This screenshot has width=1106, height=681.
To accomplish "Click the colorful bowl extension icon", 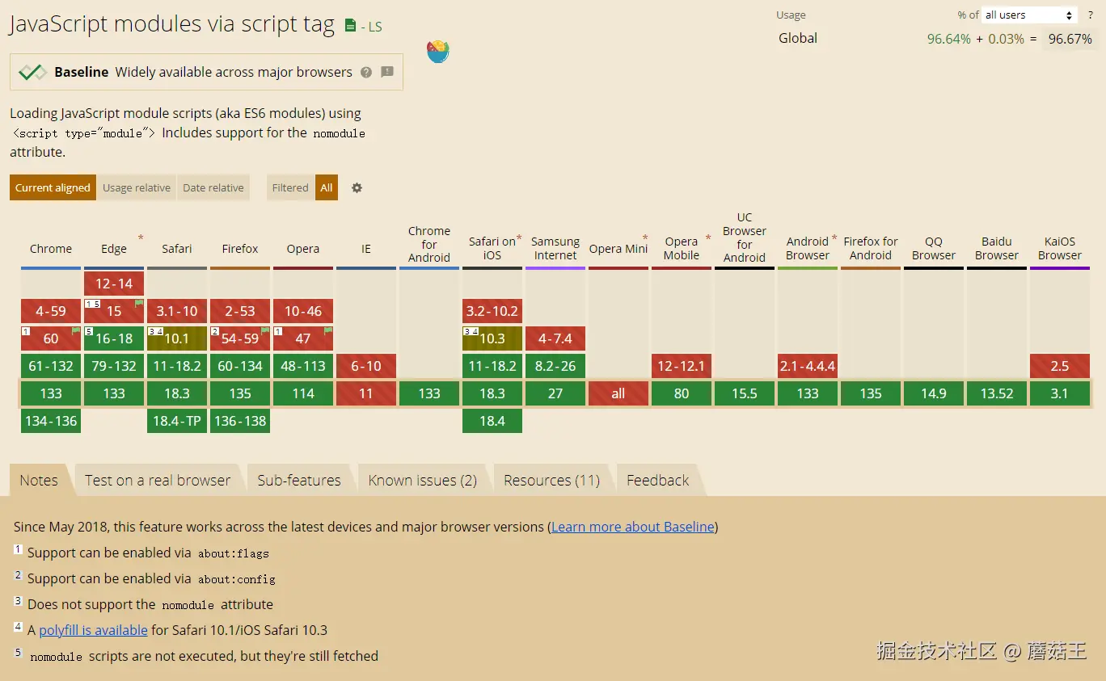I will coord(438,52).
